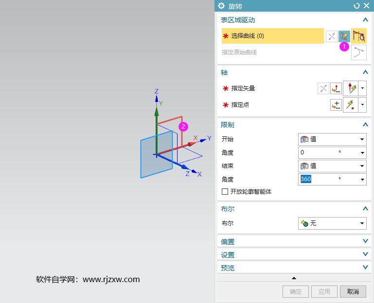
Task: Open the end 角度 dropdown arrow beside the 360 field
Action: point(362,179)
